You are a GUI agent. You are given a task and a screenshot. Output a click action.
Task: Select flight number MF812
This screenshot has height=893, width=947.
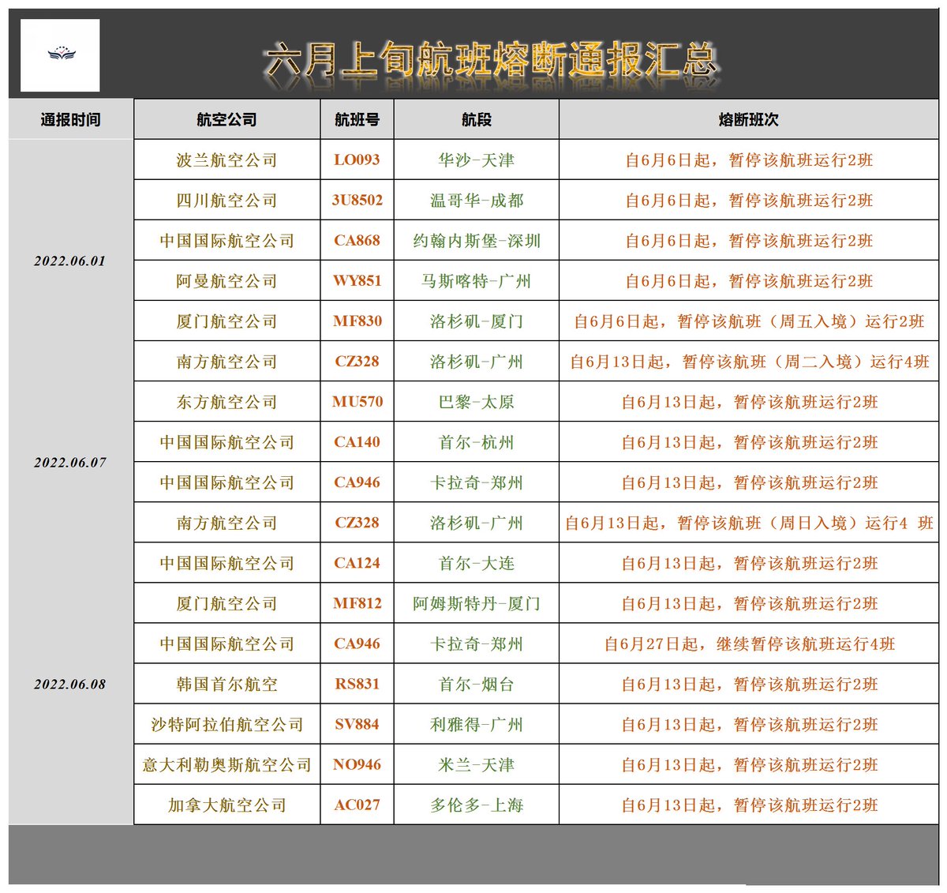coord(357,603)
